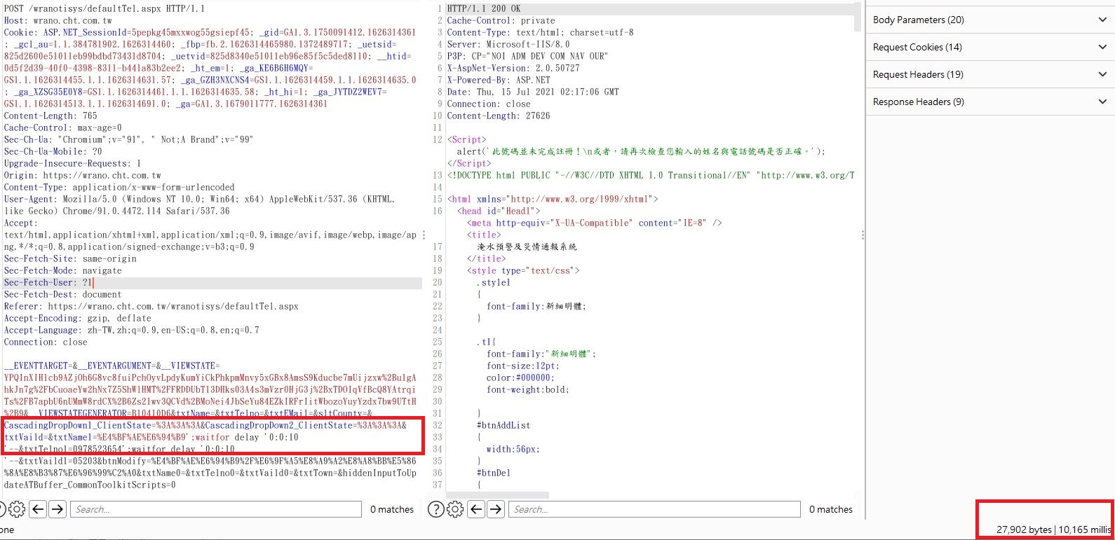The height and width of the screenshot is (540, 1115).
Task: Open request search settings gear
Action: click(17, 509)
